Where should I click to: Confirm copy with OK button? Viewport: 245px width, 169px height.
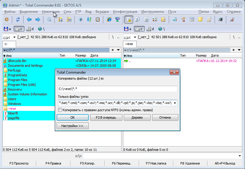73,117
